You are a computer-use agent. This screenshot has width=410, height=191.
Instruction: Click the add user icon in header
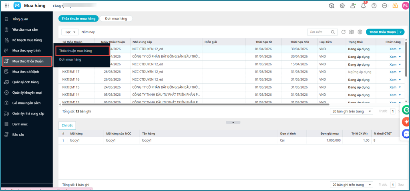pyautogui.click(x=353, y=6)
